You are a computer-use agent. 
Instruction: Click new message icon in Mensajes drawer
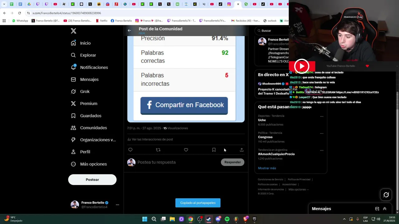point(377,209)
